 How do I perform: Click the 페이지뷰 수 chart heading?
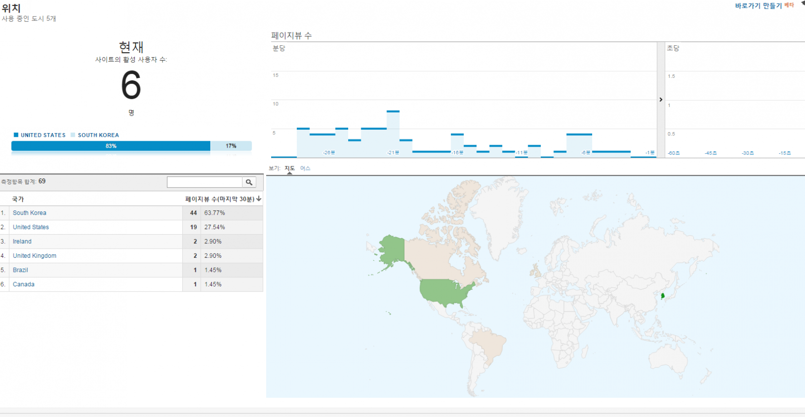point(291,36)
